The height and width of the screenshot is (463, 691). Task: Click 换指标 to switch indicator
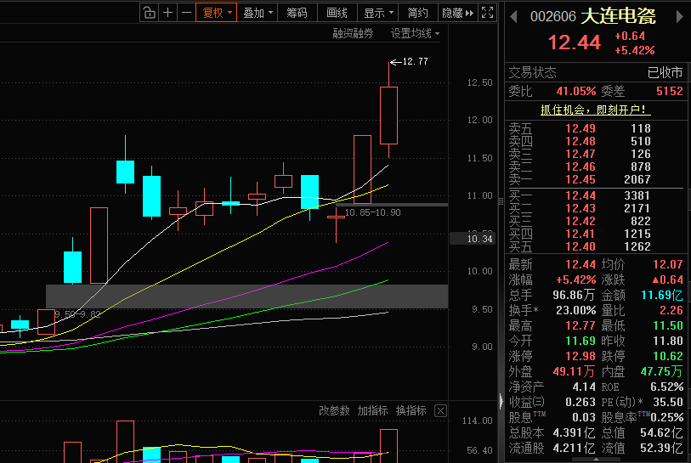411,410
